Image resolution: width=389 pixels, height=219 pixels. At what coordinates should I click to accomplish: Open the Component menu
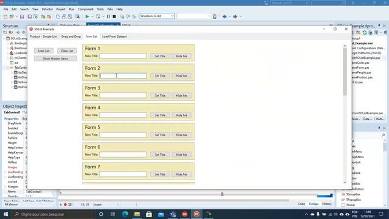point(85,9)
